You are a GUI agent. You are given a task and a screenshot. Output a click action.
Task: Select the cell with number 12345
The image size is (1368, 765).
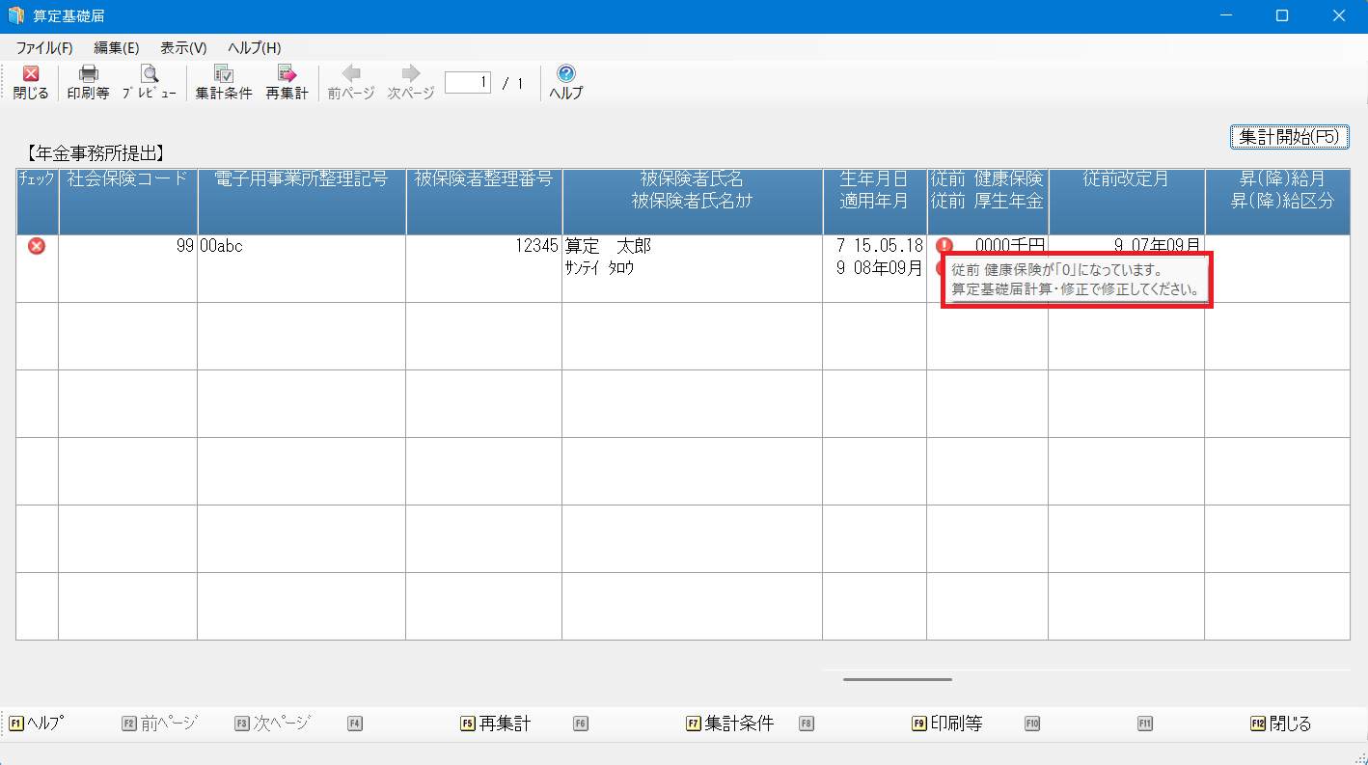coord(483,269)
